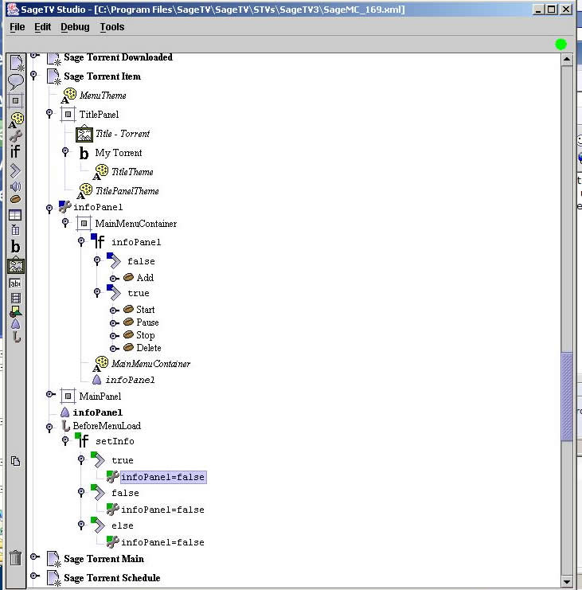This screenshot has height=590, width=582.
Task: Select the bold 'infoPanel' attribute row
Action: 97,412
